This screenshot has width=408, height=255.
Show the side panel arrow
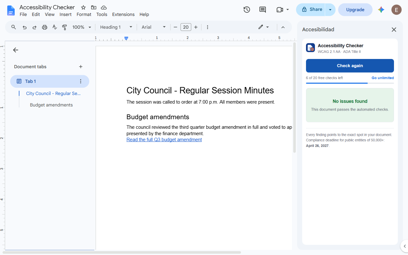point(404,246)
